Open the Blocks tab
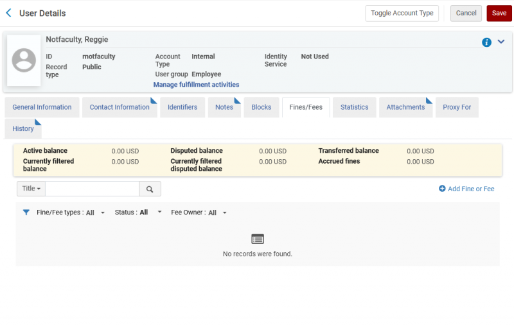The image size is (514, 326). 261,107
